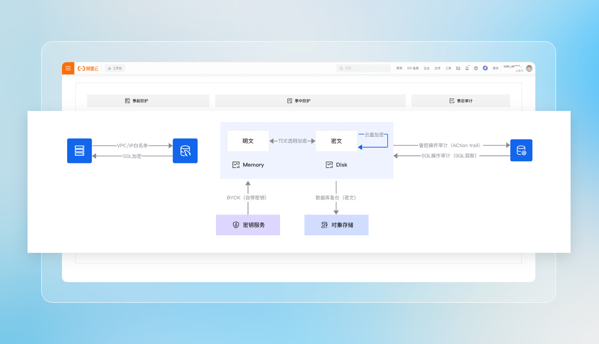
Task: Select the 事后审计 tab
Action: (461, 101)
